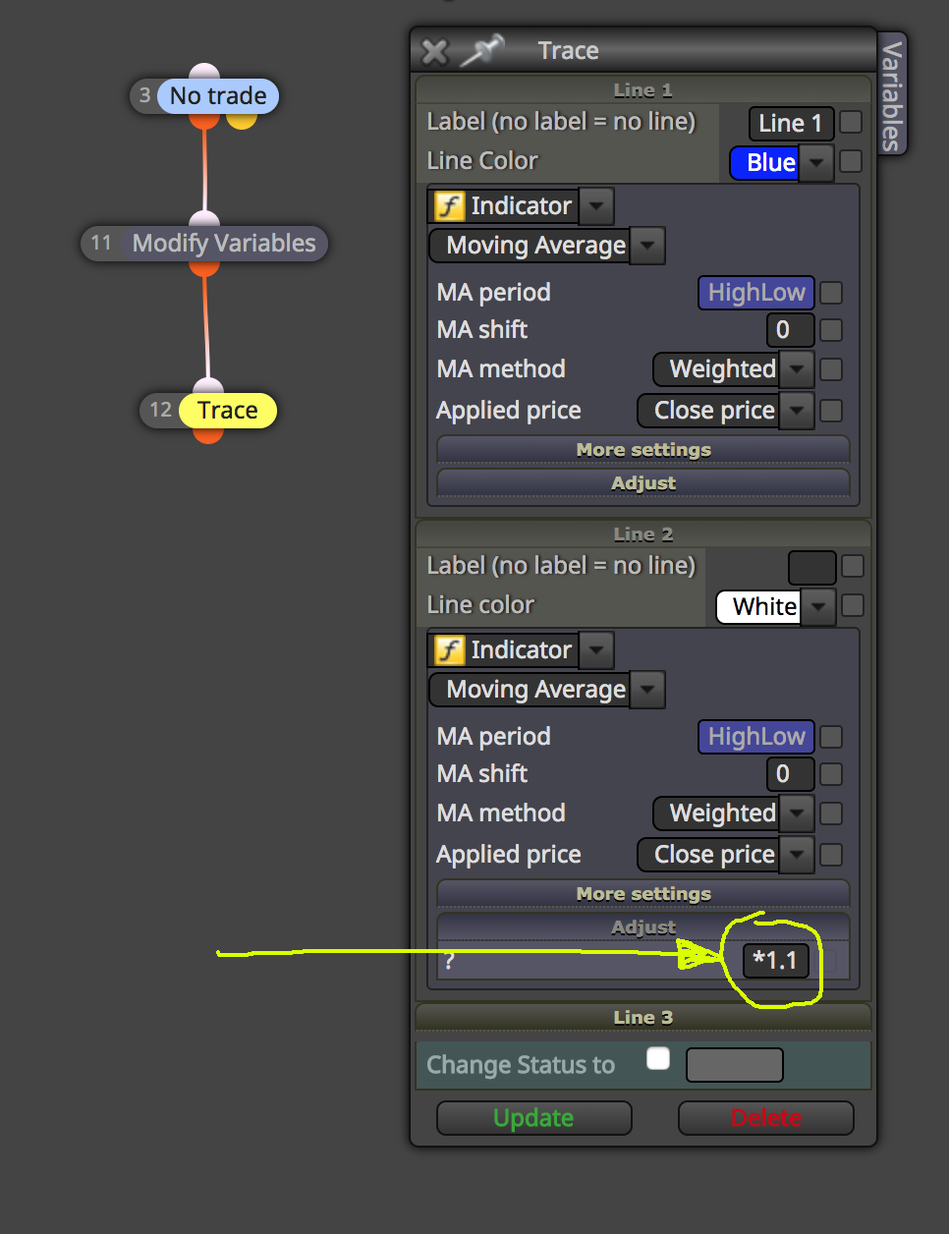This screenshot has width=949, height=1234.
Task: Click Line 2 MA shift value field
Action: click(x=790, y=774)
